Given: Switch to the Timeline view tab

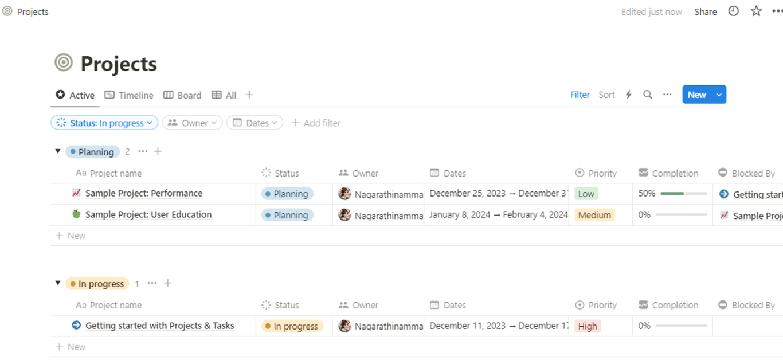Looking at the screenshot, I should pos(129,95).
